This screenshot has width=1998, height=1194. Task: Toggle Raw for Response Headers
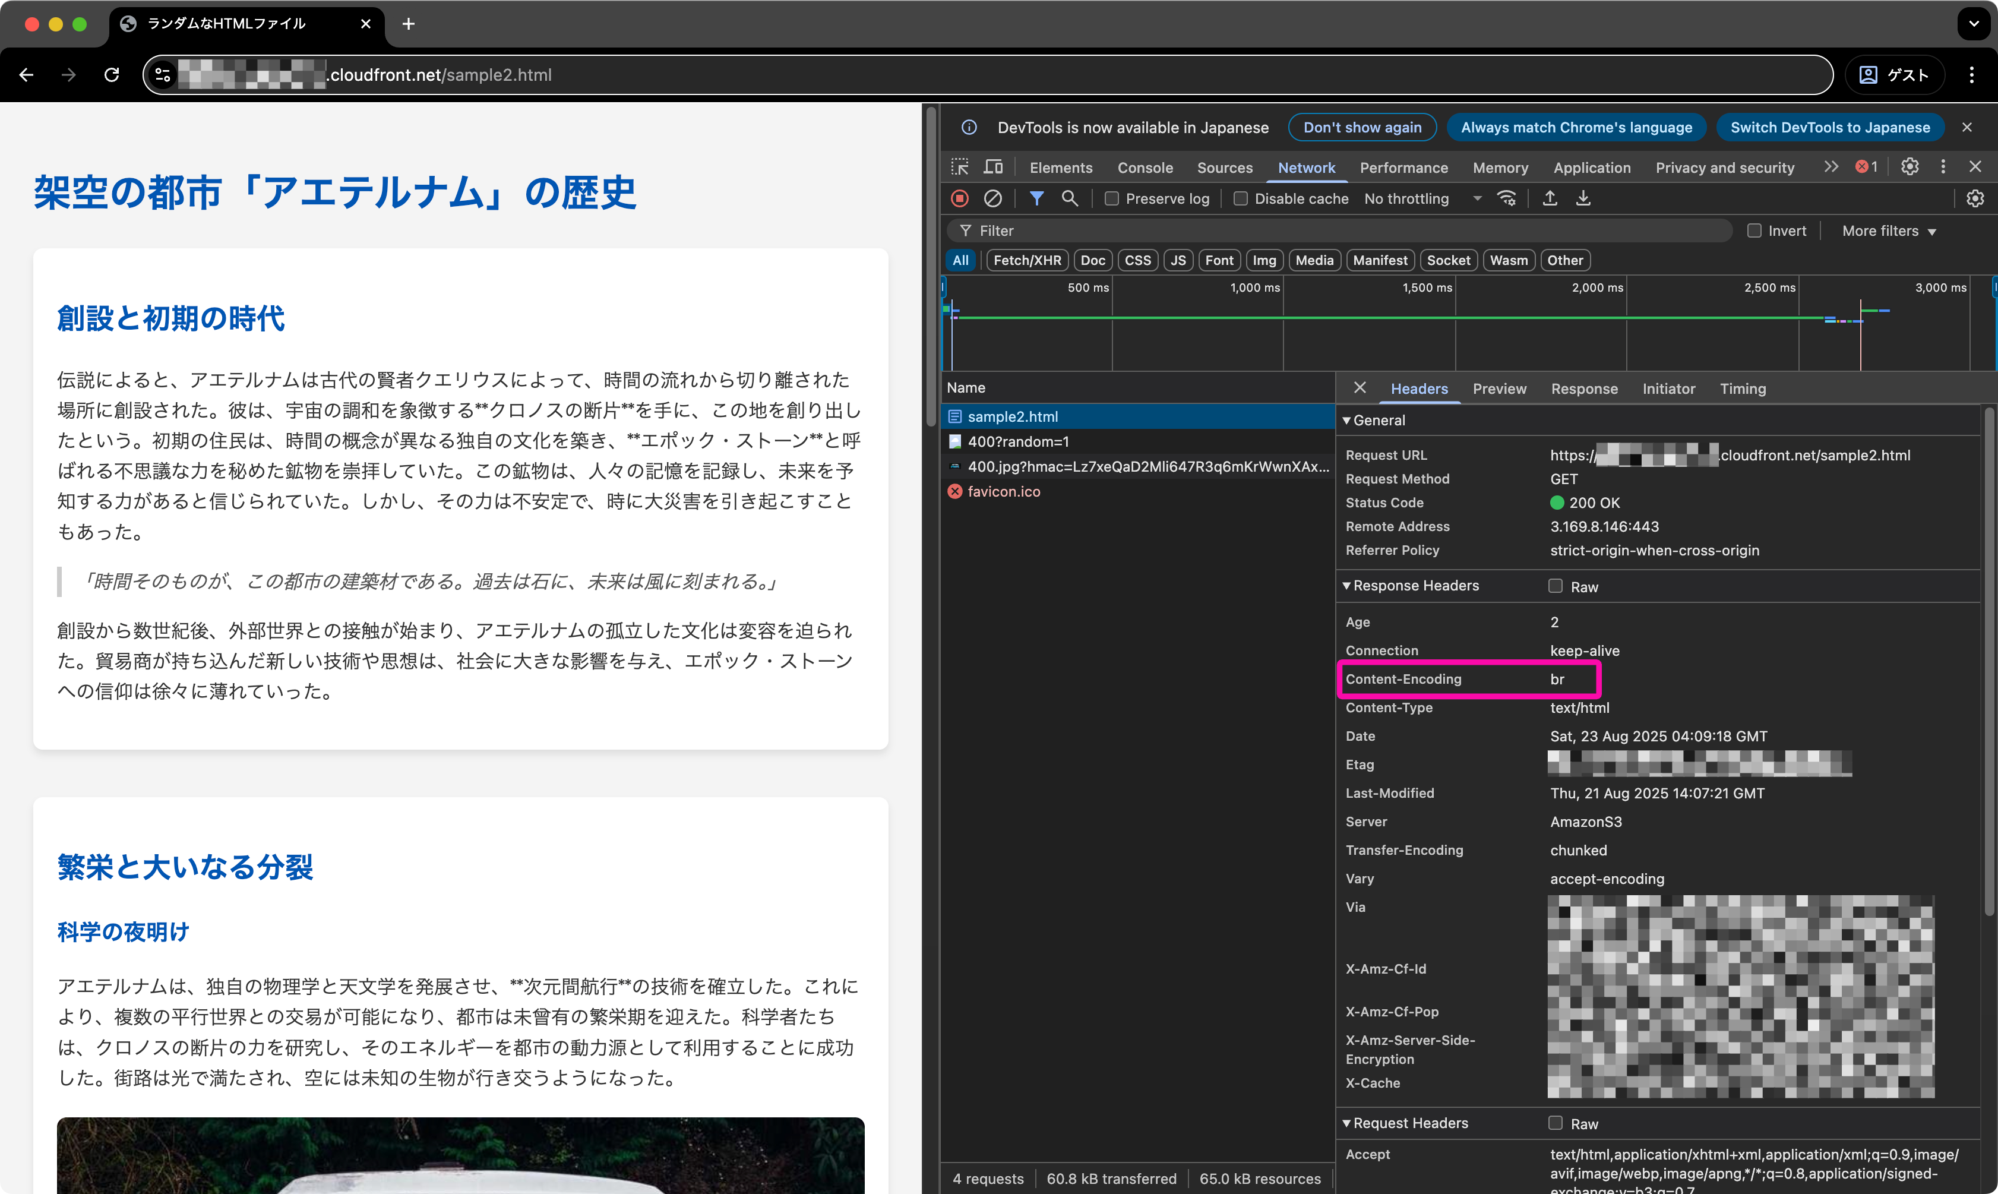point(1556,586)
